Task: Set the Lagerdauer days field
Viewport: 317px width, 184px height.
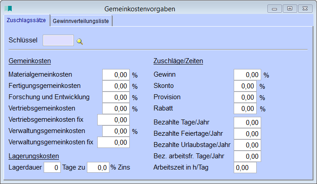Action: (52, 167)
